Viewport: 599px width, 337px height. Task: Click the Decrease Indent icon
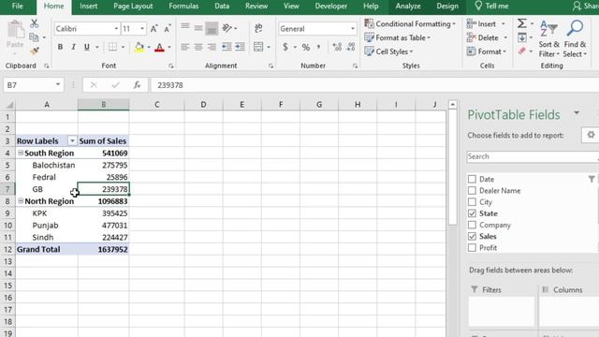coord(226,47)
